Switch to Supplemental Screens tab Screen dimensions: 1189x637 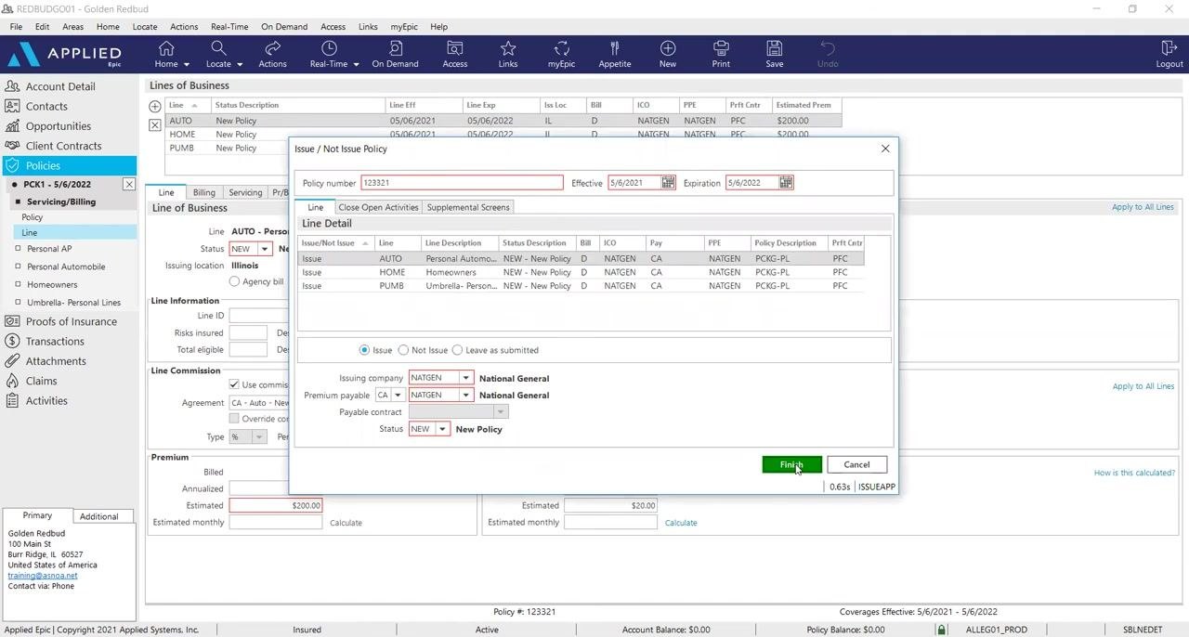(x=468, y=207)
